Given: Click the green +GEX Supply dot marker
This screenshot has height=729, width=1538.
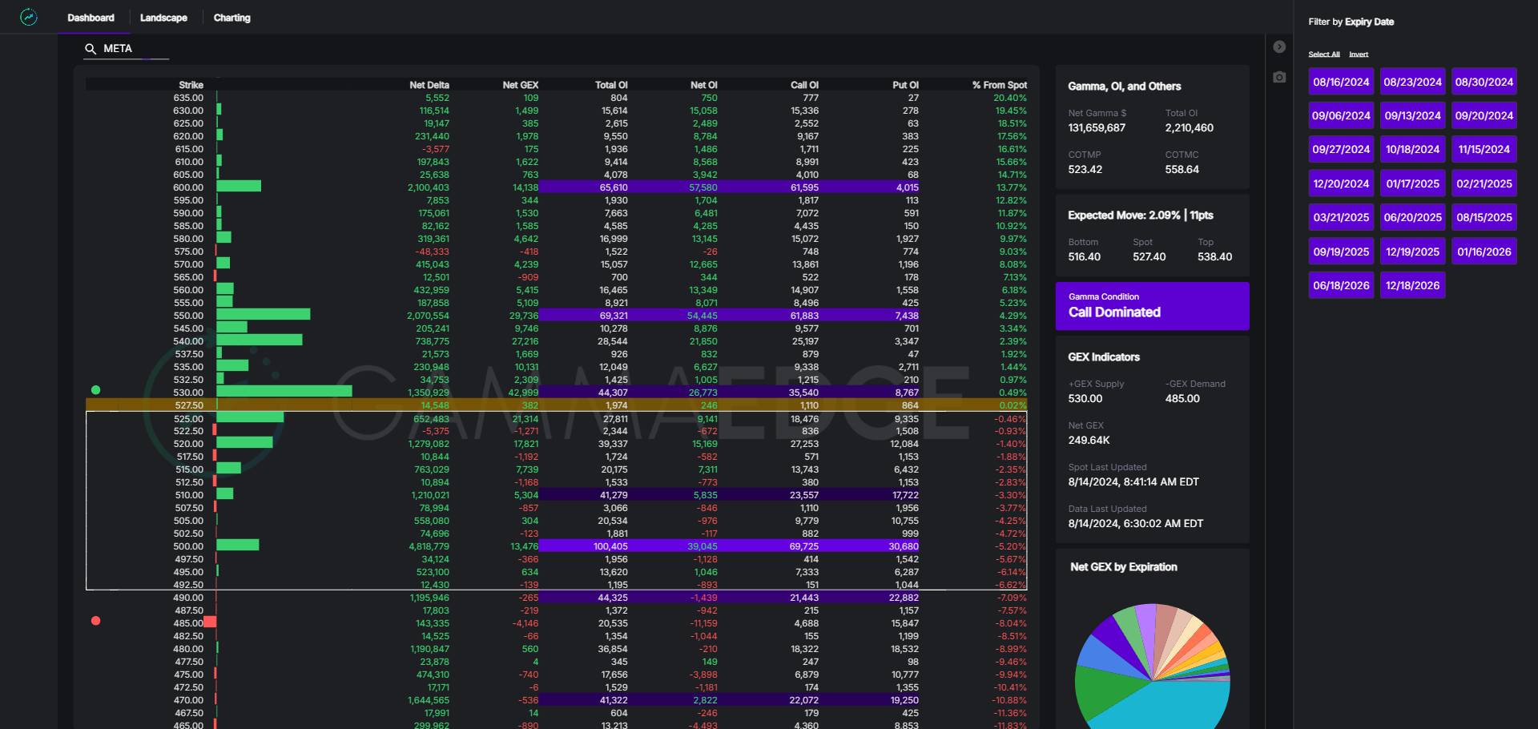Looking at the screenshot, I should pyautogui.click(x=96, y=390).
